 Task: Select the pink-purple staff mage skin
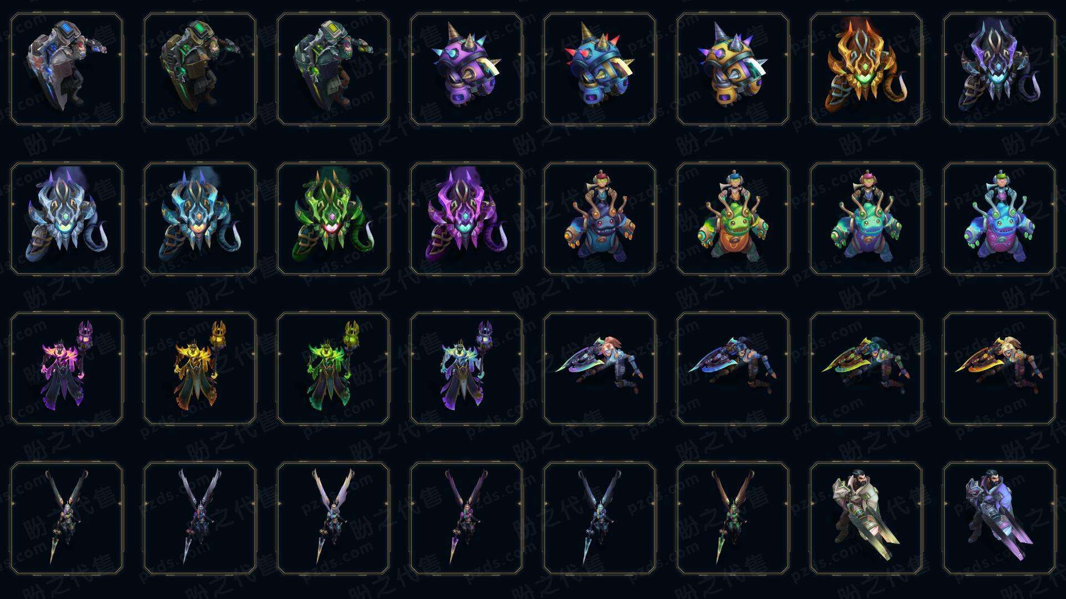coord(67,368)
